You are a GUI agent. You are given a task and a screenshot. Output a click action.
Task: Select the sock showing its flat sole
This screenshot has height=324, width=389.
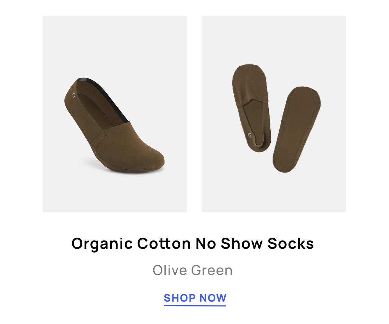pos(297,129)
